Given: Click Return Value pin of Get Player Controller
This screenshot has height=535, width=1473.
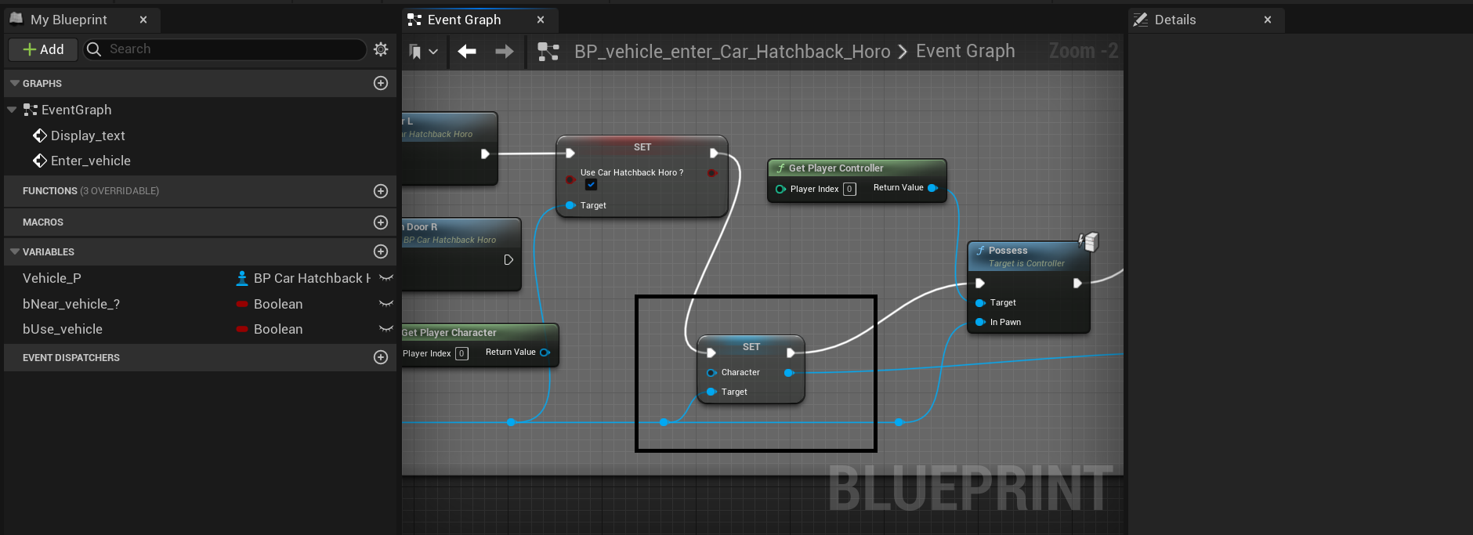Looking at the screenshot, I should click(x=932, y=188).
